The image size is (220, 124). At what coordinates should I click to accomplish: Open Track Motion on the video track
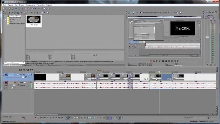[x=18, y=74]
